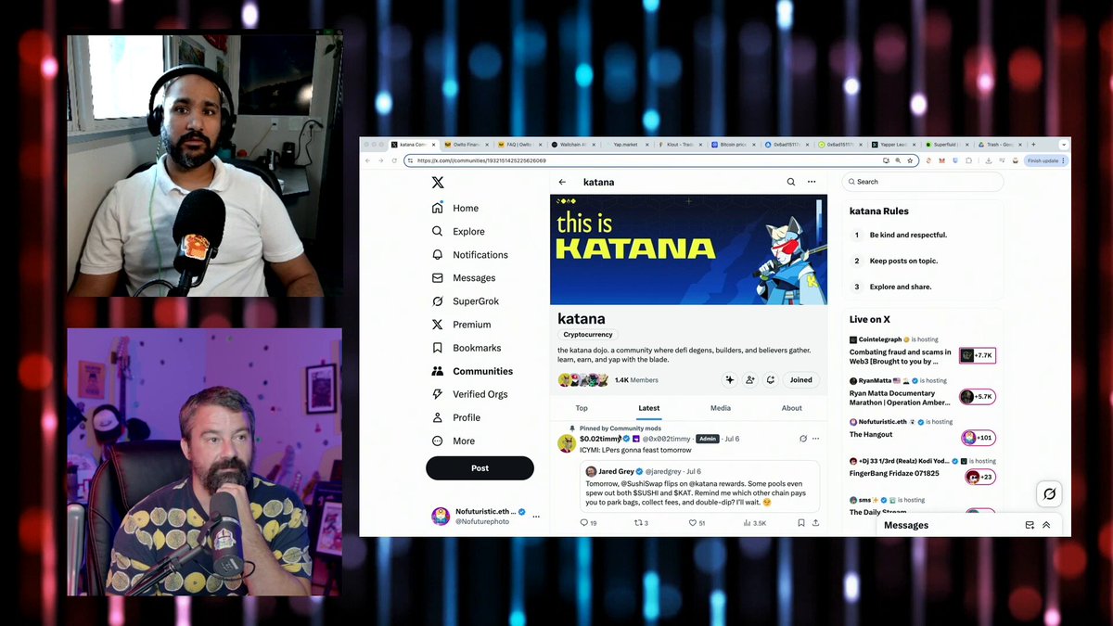Share the pinned post via share icon
Image resolution: width=1113 pixels, height=626 pixels.
pyautogui.click(x=815, y=523)
